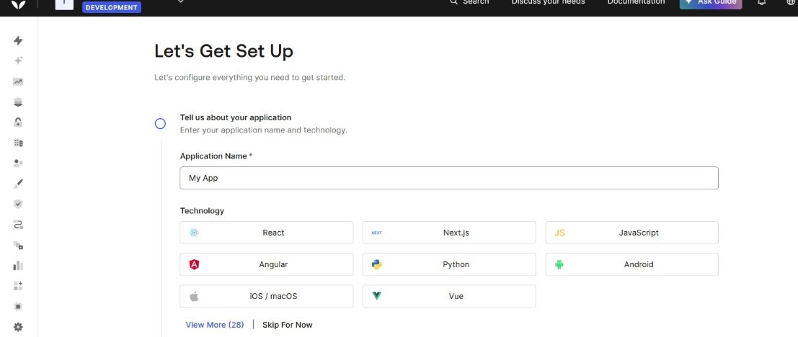The width and height of the screenshot is (798, 337).
Task: Click the Let's Get Set Up heading
Action: coord(223,51)
